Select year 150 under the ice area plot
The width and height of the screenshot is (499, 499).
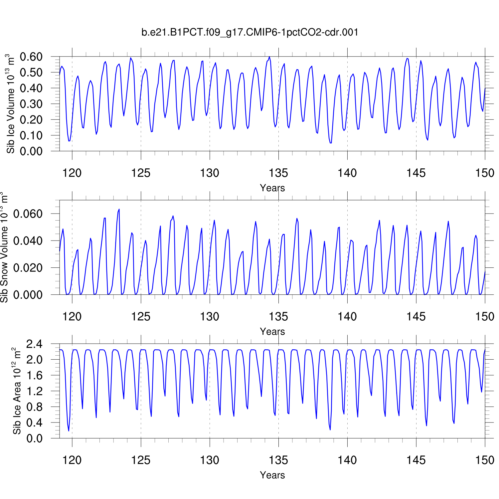pos(485,460)
